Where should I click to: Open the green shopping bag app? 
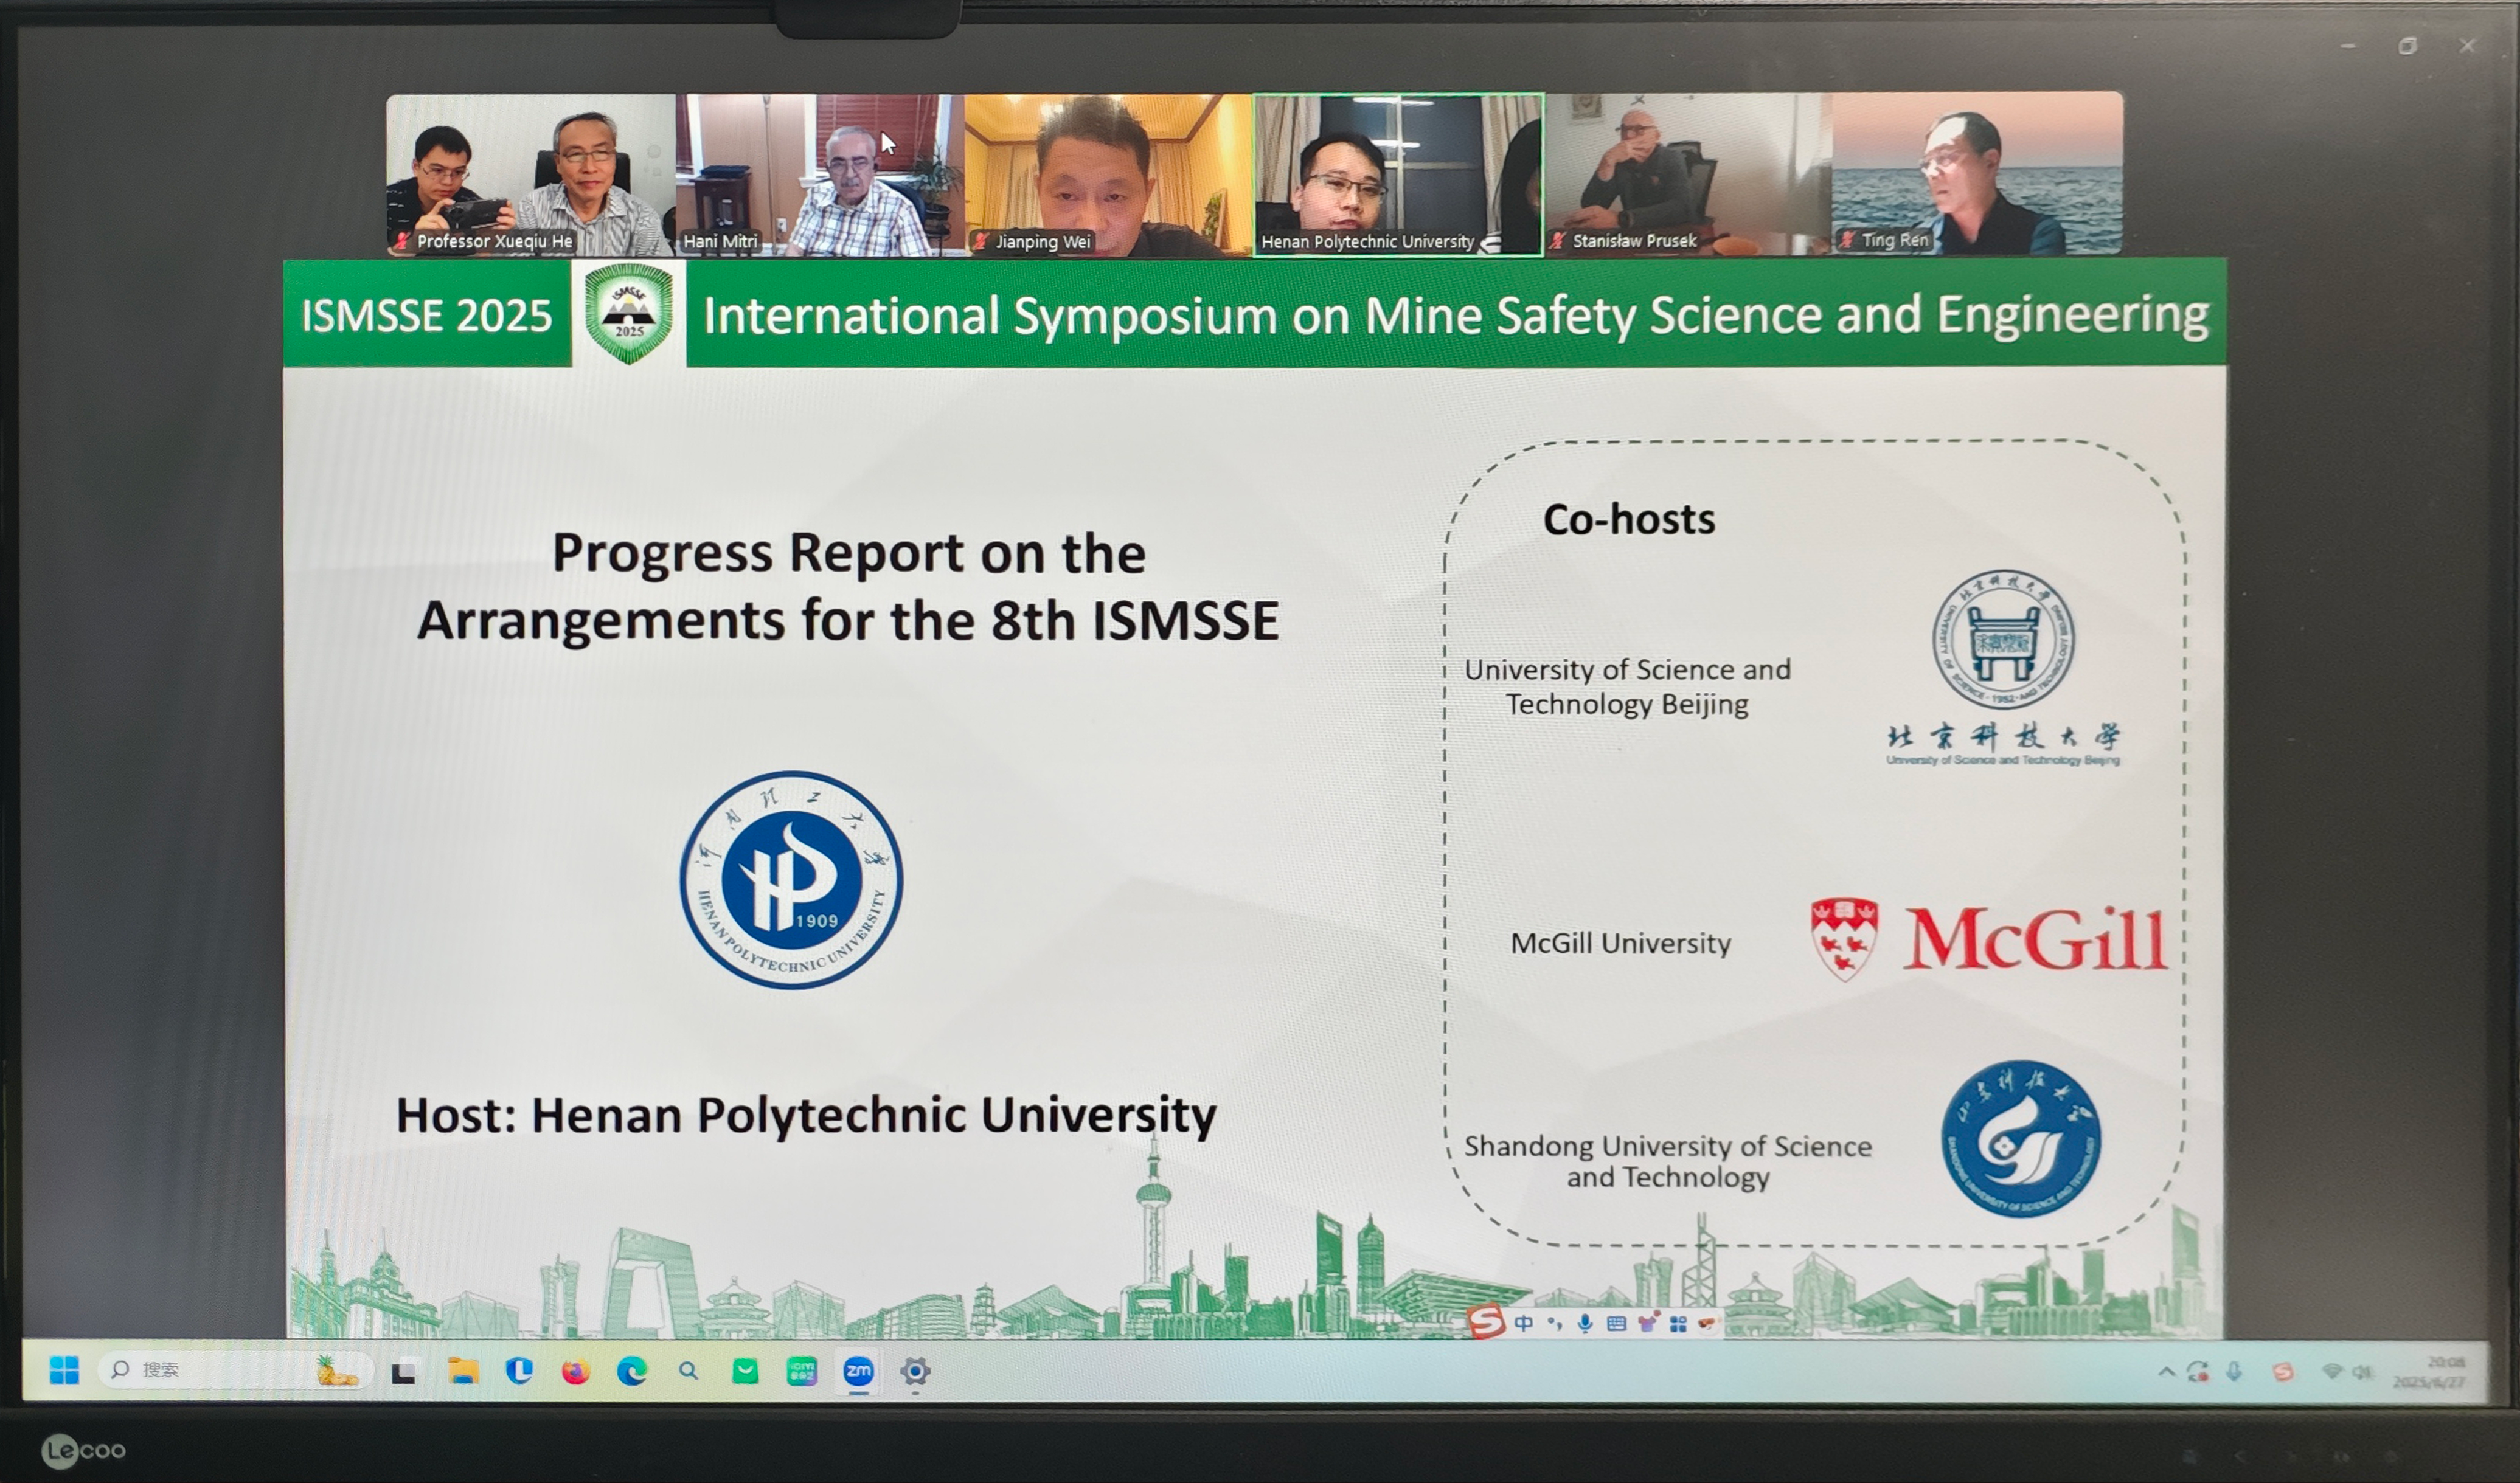[745, 1371]
